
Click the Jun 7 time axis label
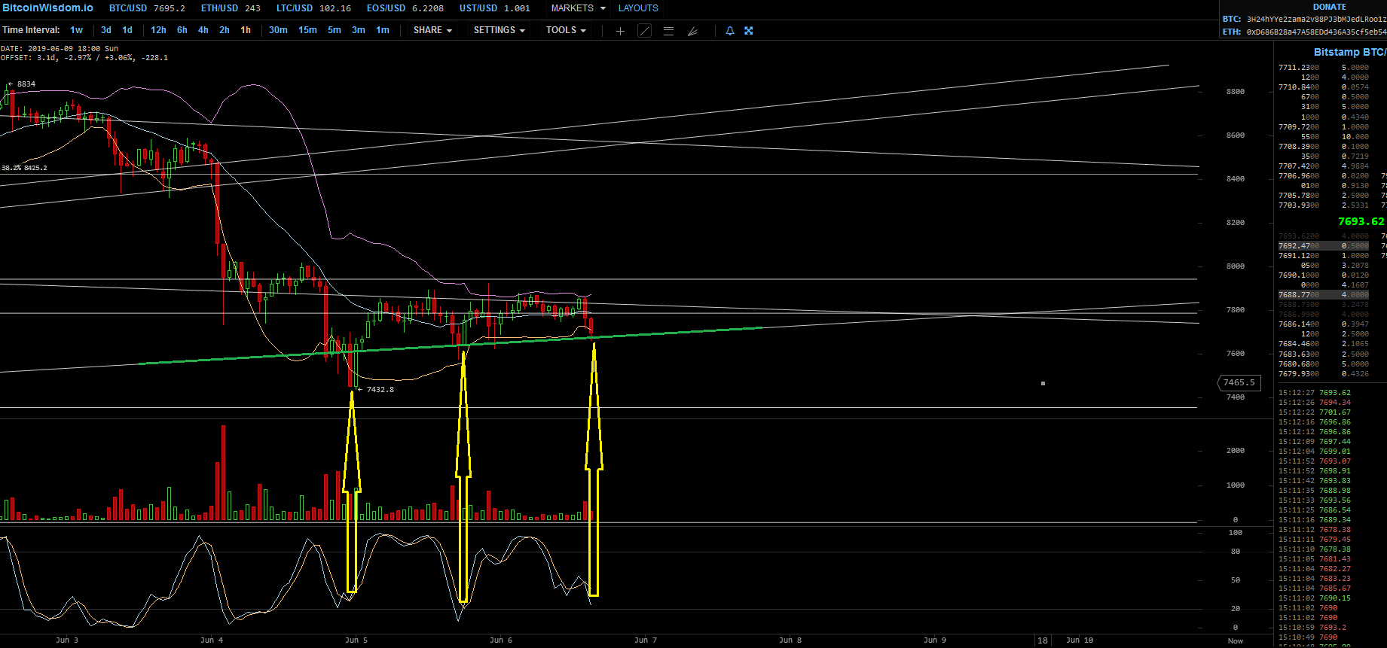click(x=646, y=640)
